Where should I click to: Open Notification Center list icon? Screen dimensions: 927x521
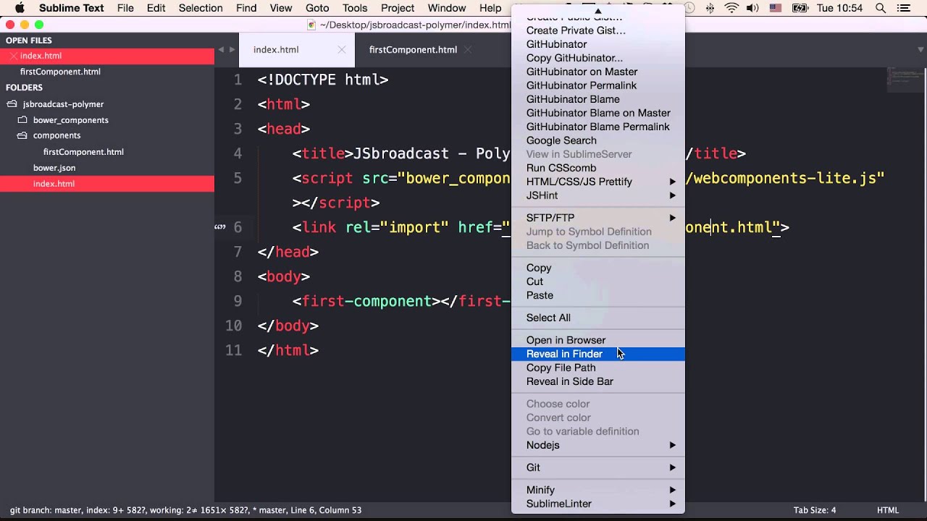pos(902,8)
